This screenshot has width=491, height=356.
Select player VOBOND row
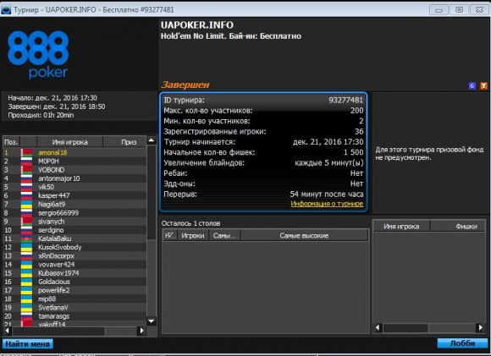click(74, 170)
